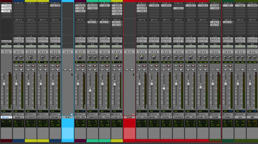
Task: Click the dyn button on BAS_TRA track
Action: click(x=80, y=114)
